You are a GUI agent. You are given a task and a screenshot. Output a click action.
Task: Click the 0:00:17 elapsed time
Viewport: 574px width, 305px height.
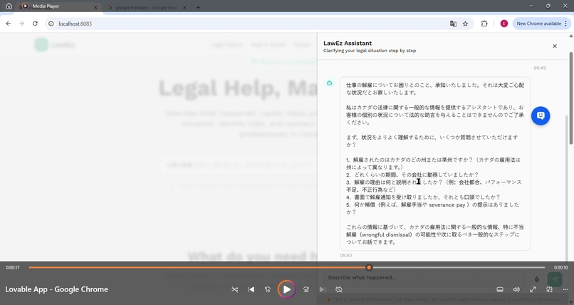pos(12,268)
